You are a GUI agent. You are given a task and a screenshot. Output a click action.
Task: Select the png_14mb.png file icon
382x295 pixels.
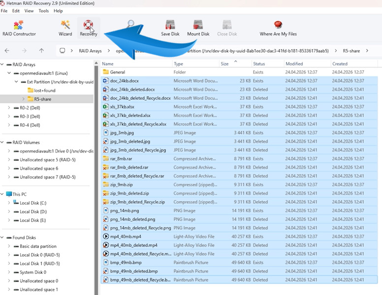[105, 210]
